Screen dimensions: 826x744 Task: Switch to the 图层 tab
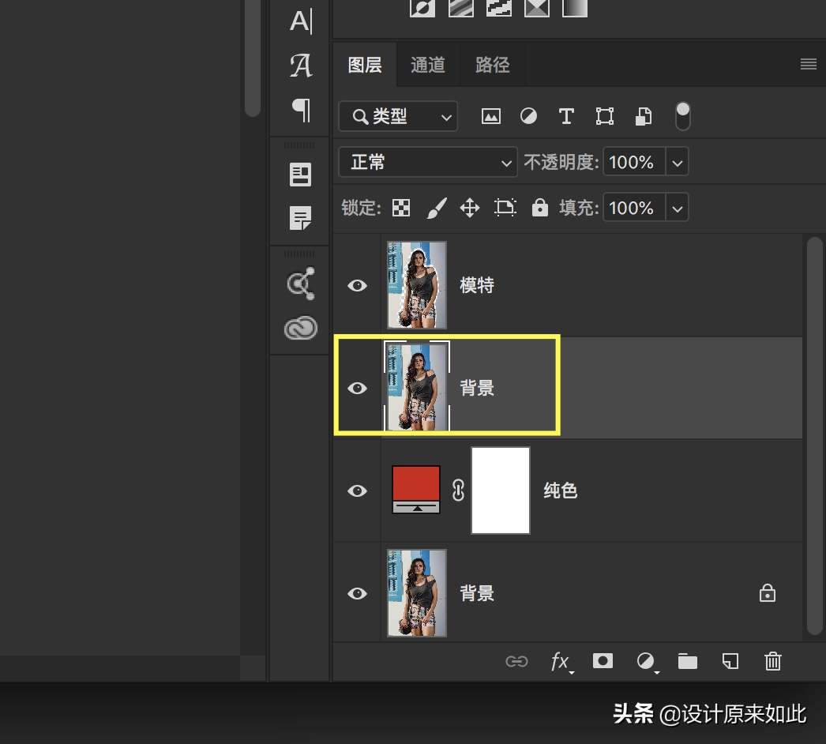[x=365, y=65]
